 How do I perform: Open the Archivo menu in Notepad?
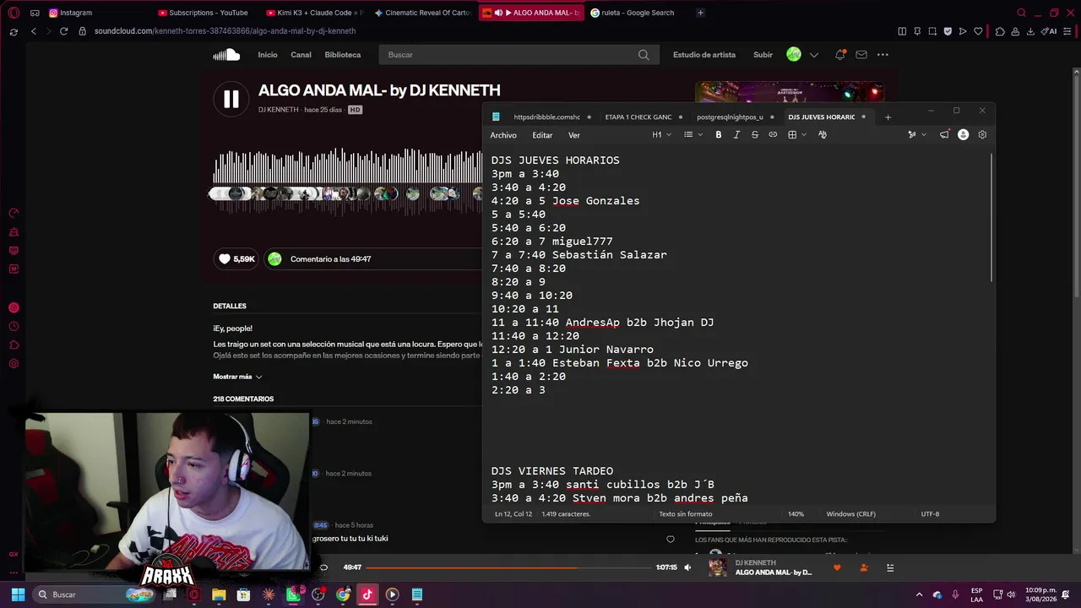[503, 135]
